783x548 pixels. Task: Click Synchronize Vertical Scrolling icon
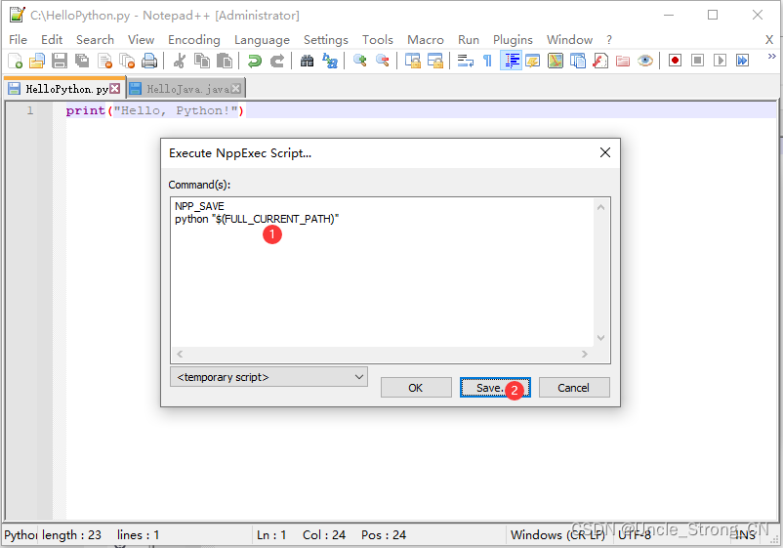[412, 61]
